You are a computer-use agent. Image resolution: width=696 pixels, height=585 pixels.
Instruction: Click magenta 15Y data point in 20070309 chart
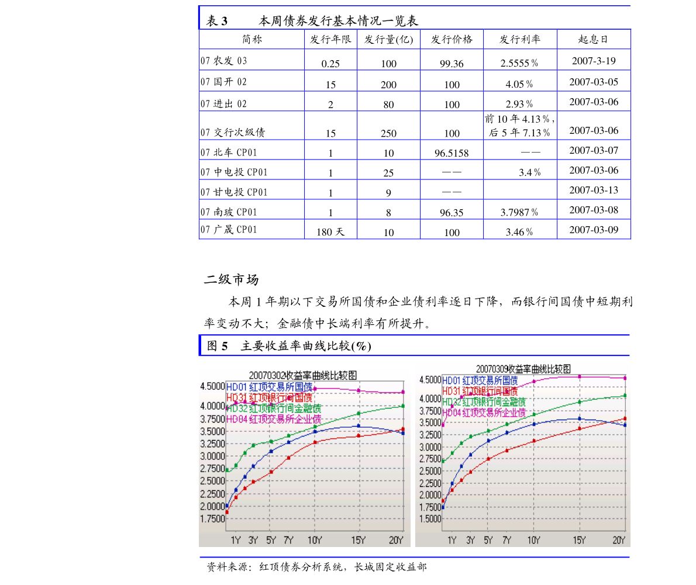point(579,376)
